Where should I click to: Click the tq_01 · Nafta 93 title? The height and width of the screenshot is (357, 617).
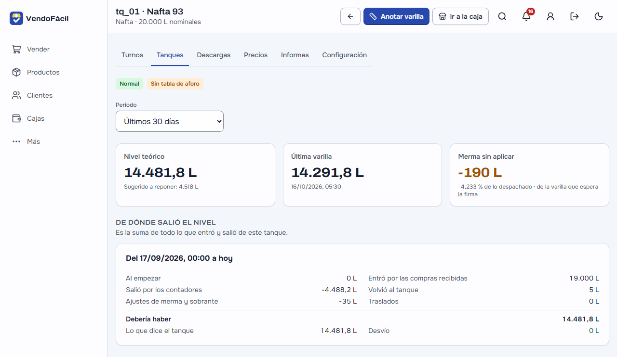149,12
